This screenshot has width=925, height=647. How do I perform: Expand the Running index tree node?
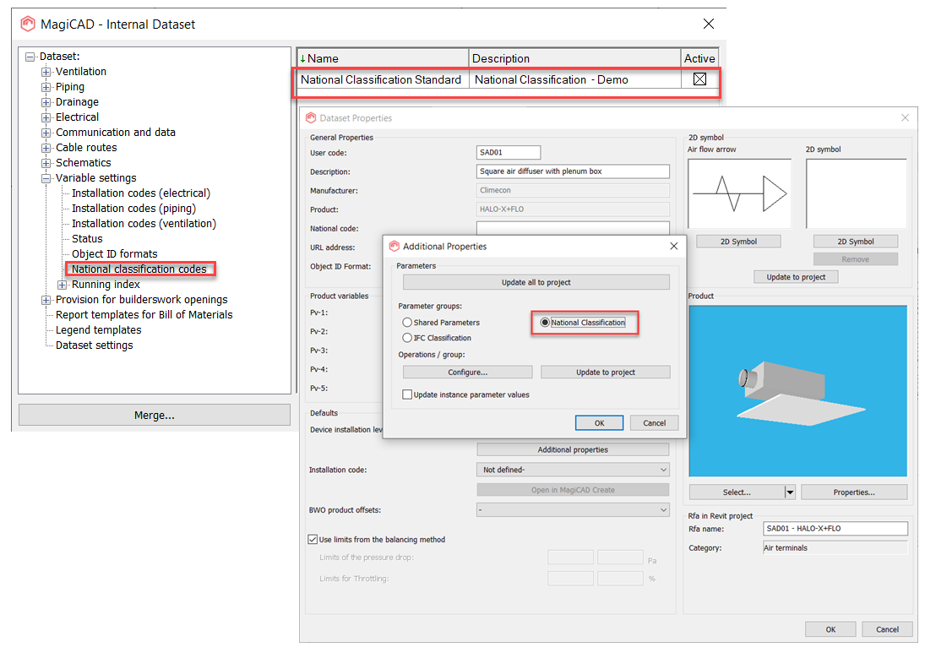(x=63, y=285)
